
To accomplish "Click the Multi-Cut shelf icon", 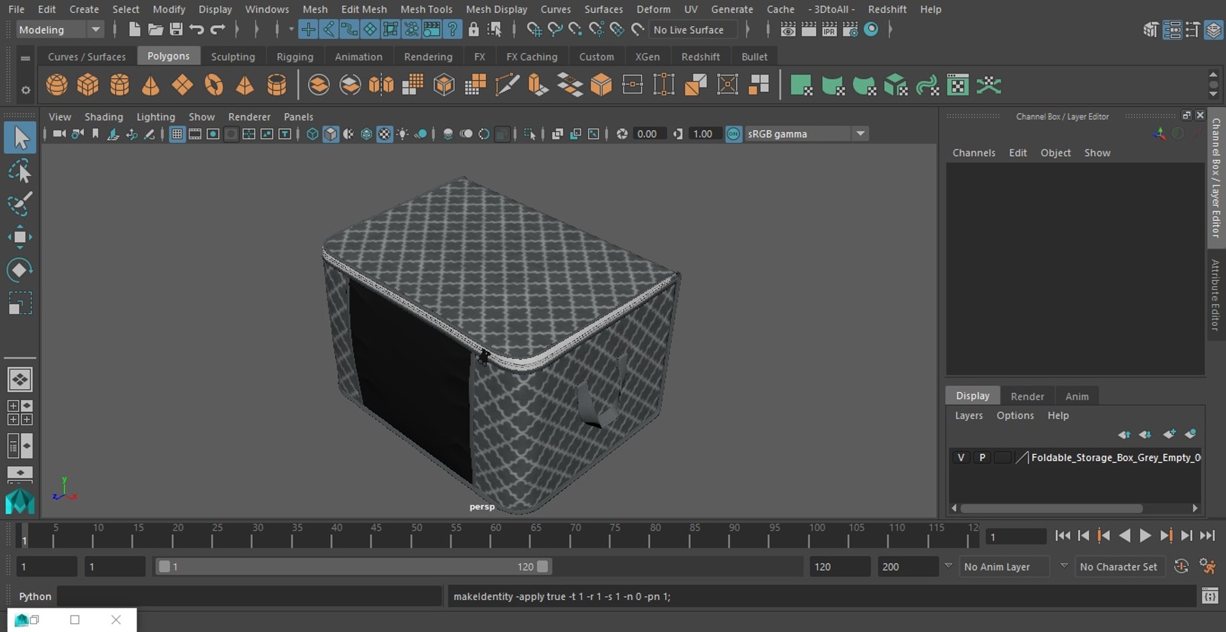I will (507, 85).
